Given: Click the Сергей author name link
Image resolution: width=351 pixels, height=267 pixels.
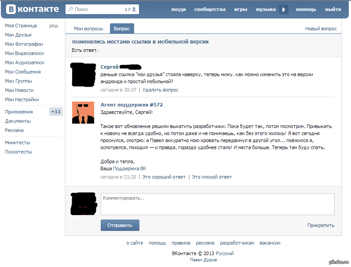Looking at the screenshot, I should tap(110, 67).
